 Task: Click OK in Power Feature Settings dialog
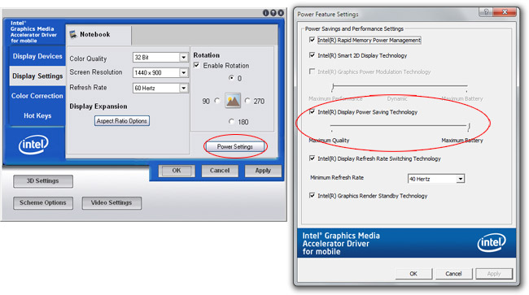pos(413,273)
